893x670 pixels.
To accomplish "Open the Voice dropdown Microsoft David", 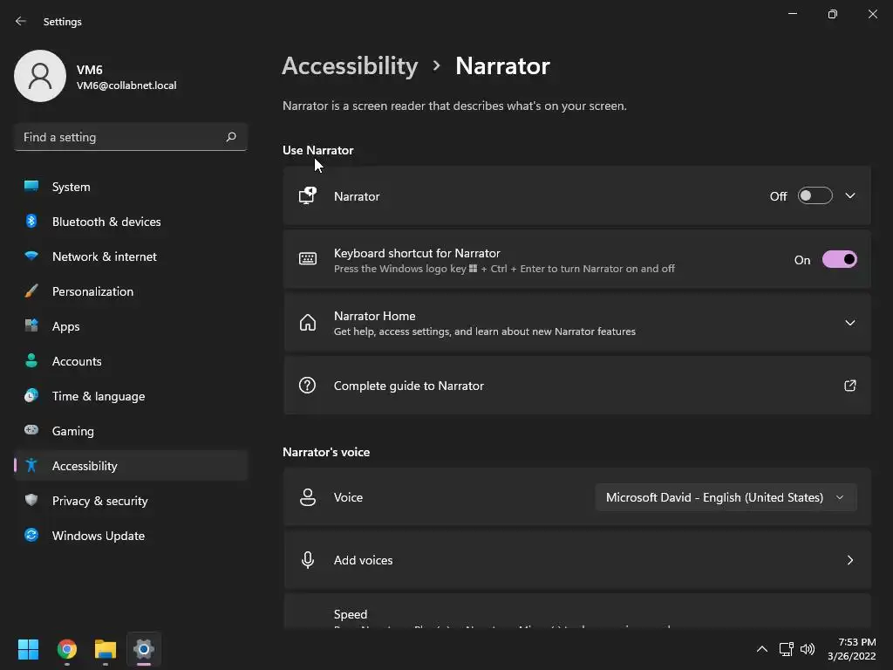I will (x=726, y=497).
